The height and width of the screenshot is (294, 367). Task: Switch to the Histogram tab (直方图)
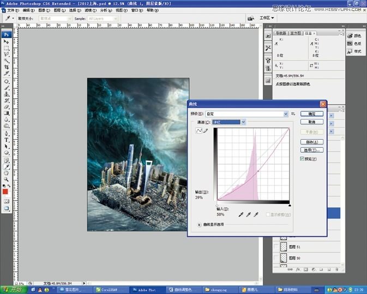coord(296,33)
